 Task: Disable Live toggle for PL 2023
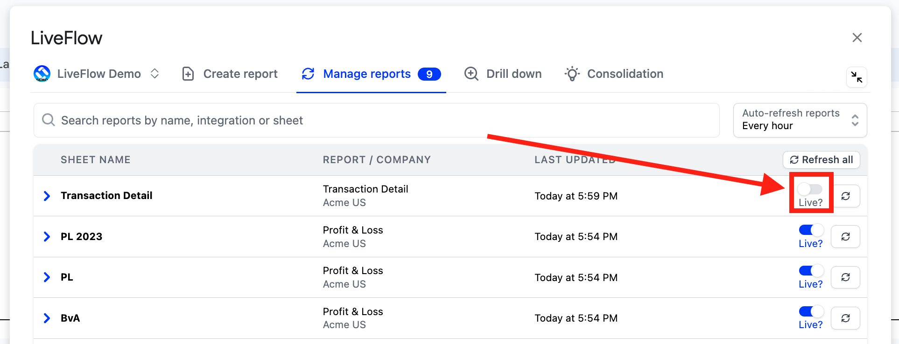click(811, 230)
